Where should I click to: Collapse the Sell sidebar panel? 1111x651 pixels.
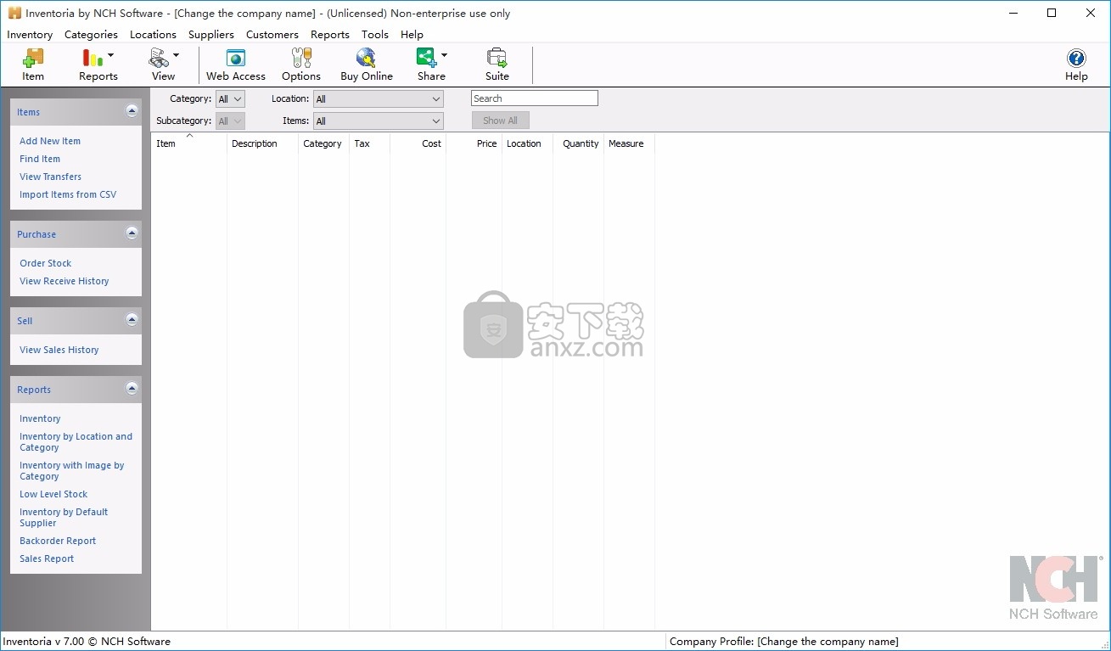(x=132, y=320)
